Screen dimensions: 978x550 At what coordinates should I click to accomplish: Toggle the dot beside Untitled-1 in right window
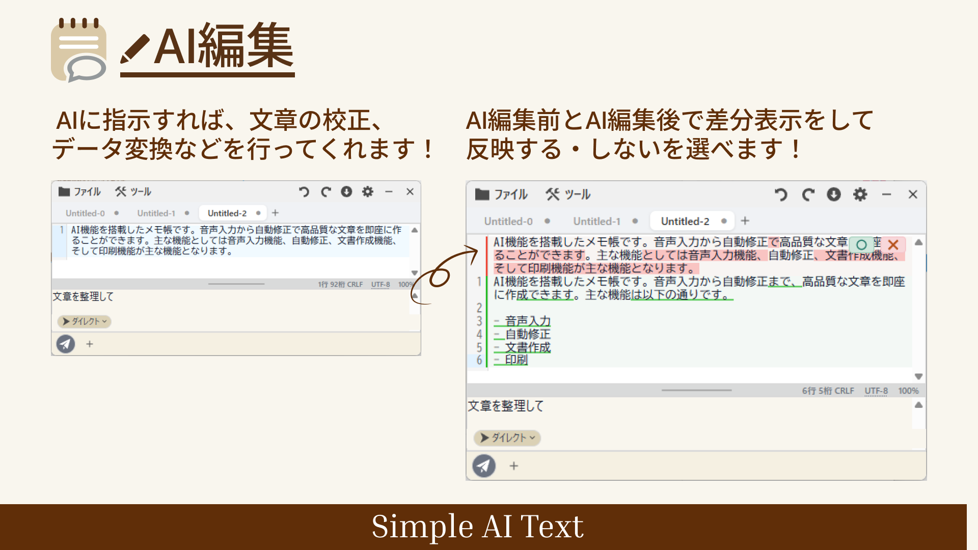635,221
